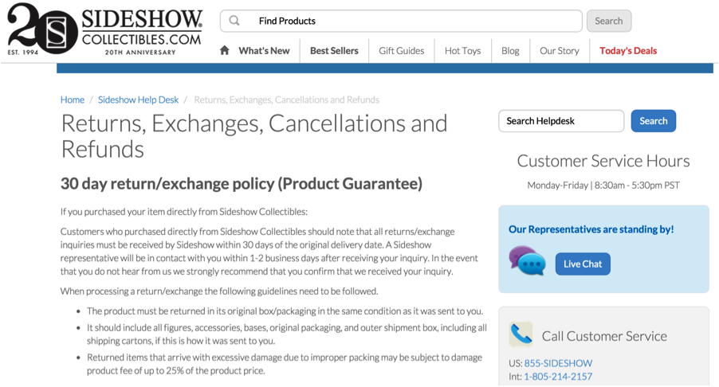
Task: Click the gray Search button in header
Action: tap(608, 21)
